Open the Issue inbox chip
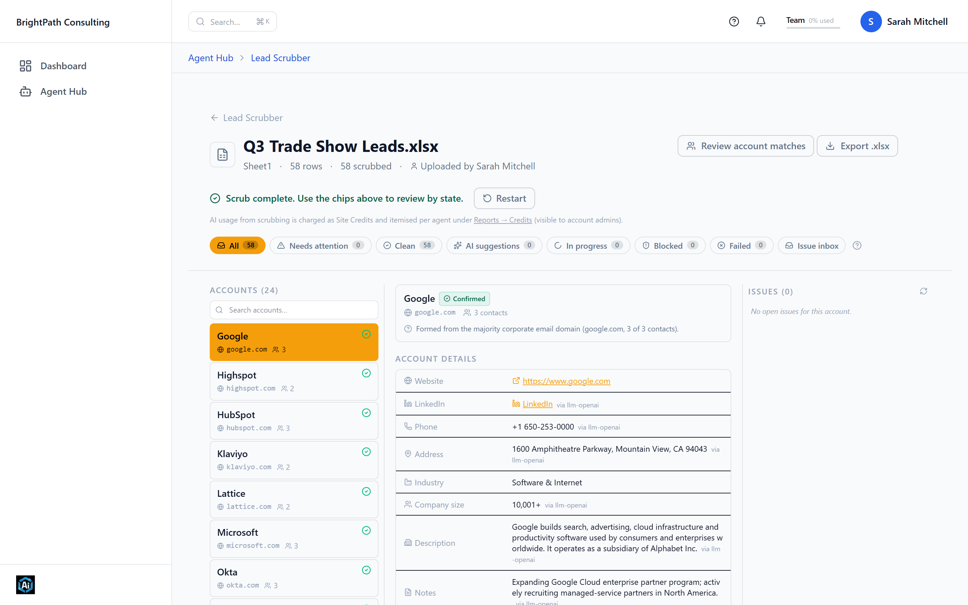Image resolution: width=968 pixels, height=605 pixels. click(x=812, y=245)
